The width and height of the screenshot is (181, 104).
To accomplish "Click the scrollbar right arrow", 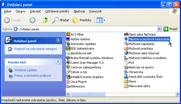I will (x=177, y=94).
